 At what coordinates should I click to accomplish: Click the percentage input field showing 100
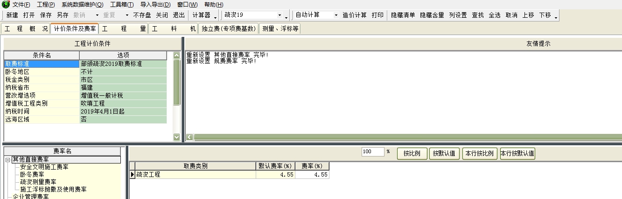pos(372,152)
